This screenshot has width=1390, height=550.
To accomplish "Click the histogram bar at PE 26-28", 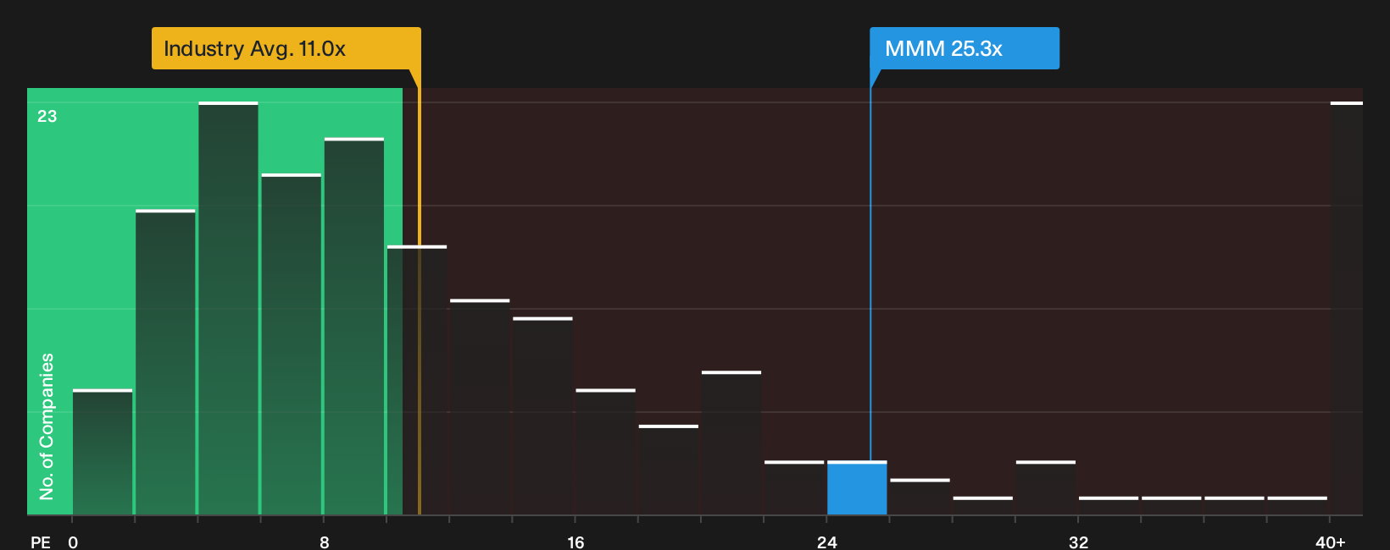I will point(920,497).
